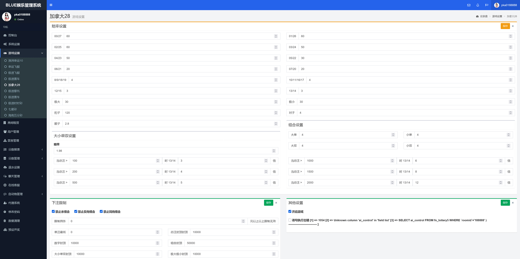Toggle the 禁止杀组合 checkbox
The image size is (520, 259).
pos(53,212)
